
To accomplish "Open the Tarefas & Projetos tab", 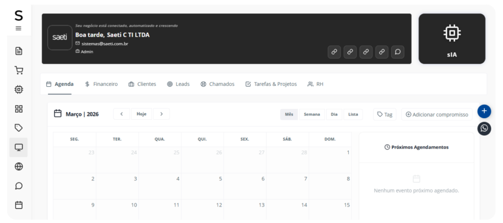I will click(x=271, y=84).
